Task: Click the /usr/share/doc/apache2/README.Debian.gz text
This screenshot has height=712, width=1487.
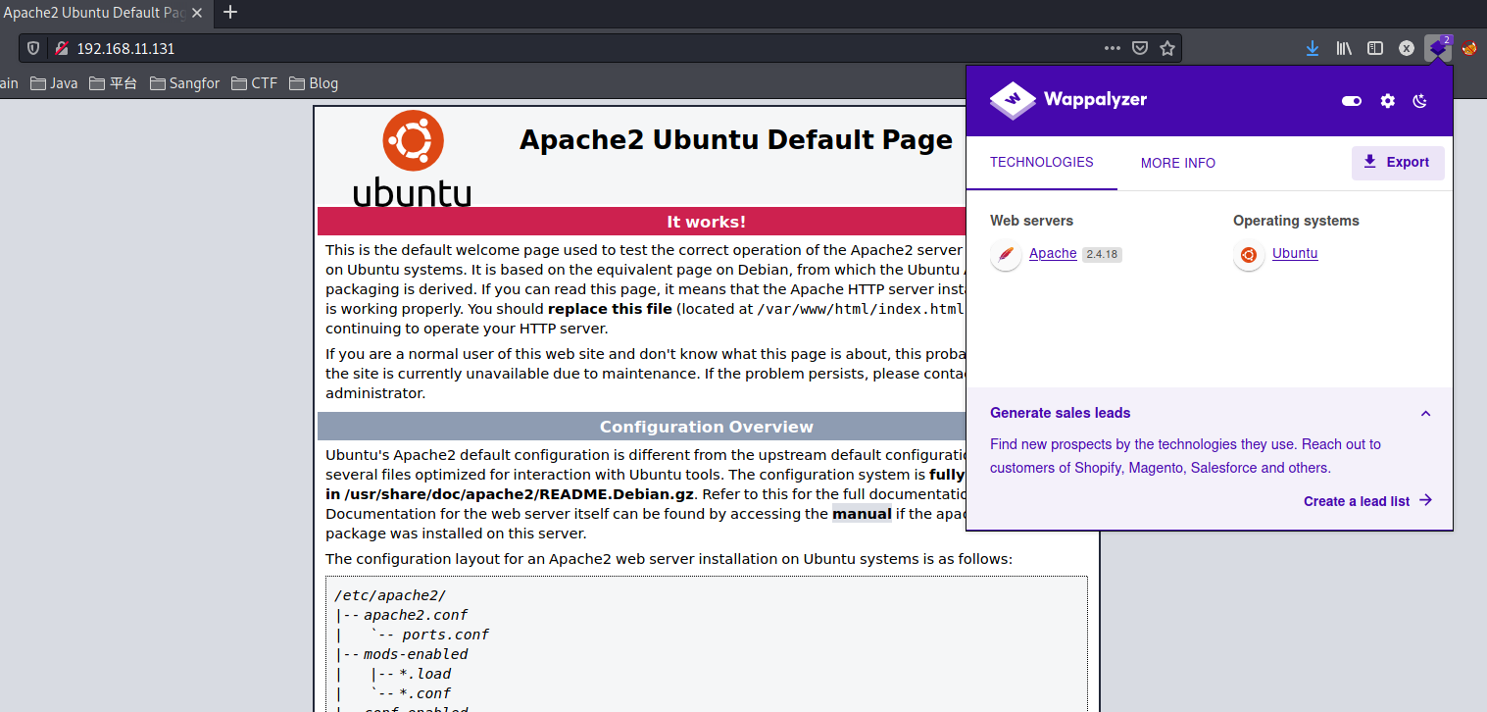Action: click(519, 494)
